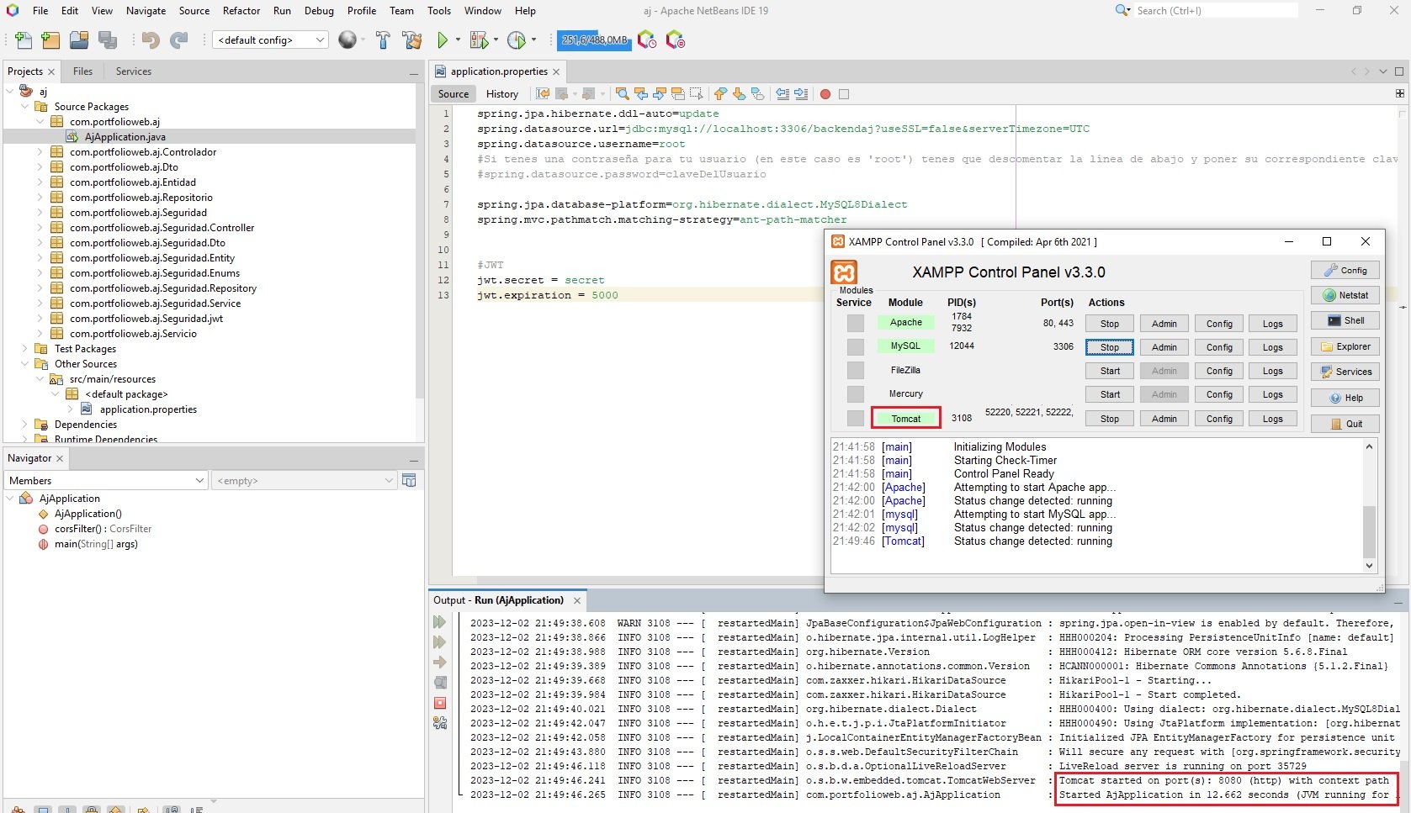Start macro recording with red circle icon
Screen dimensions: 1411x813
(825, 94)
